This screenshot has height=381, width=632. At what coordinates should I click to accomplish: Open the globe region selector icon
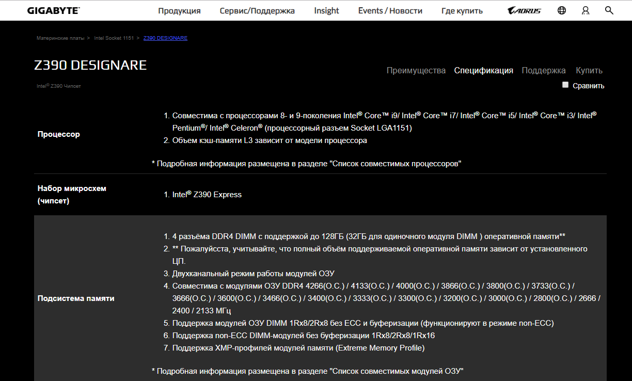(x=562, y=10)
